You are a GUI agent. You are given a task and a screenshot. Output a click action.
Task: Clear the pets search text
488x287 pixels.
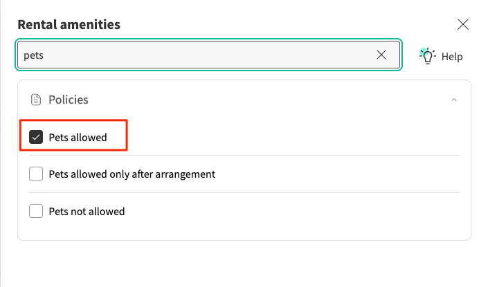click(x=381, y=55)
